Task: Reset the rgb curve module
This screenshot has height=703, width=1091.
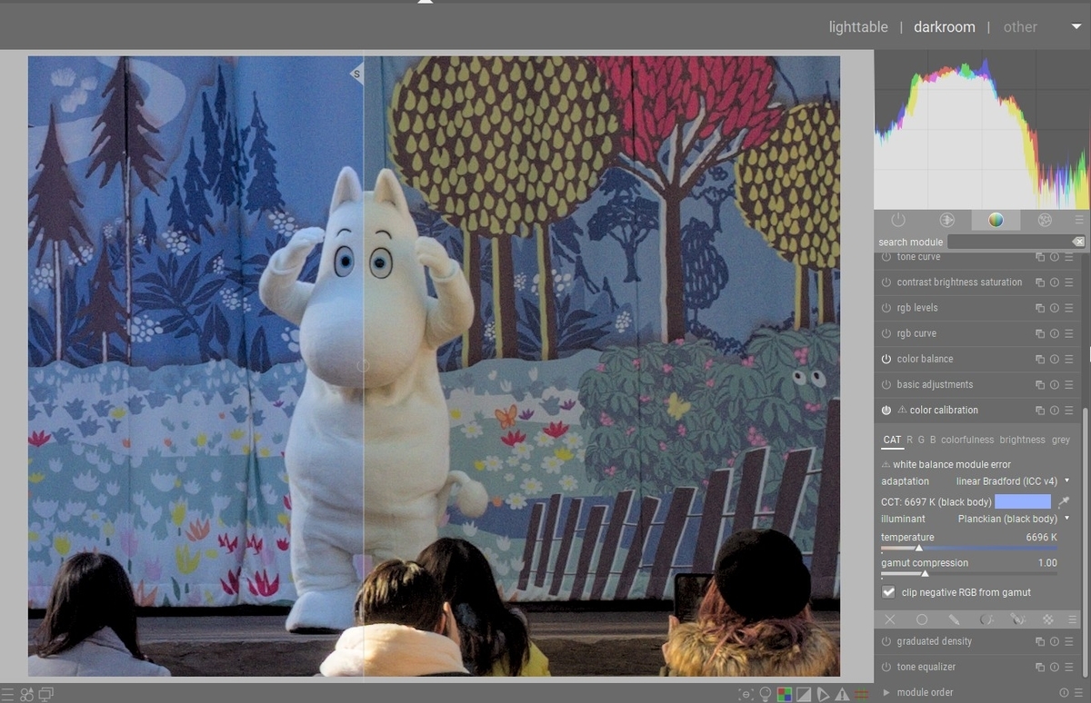Action: click(1055, 333)
